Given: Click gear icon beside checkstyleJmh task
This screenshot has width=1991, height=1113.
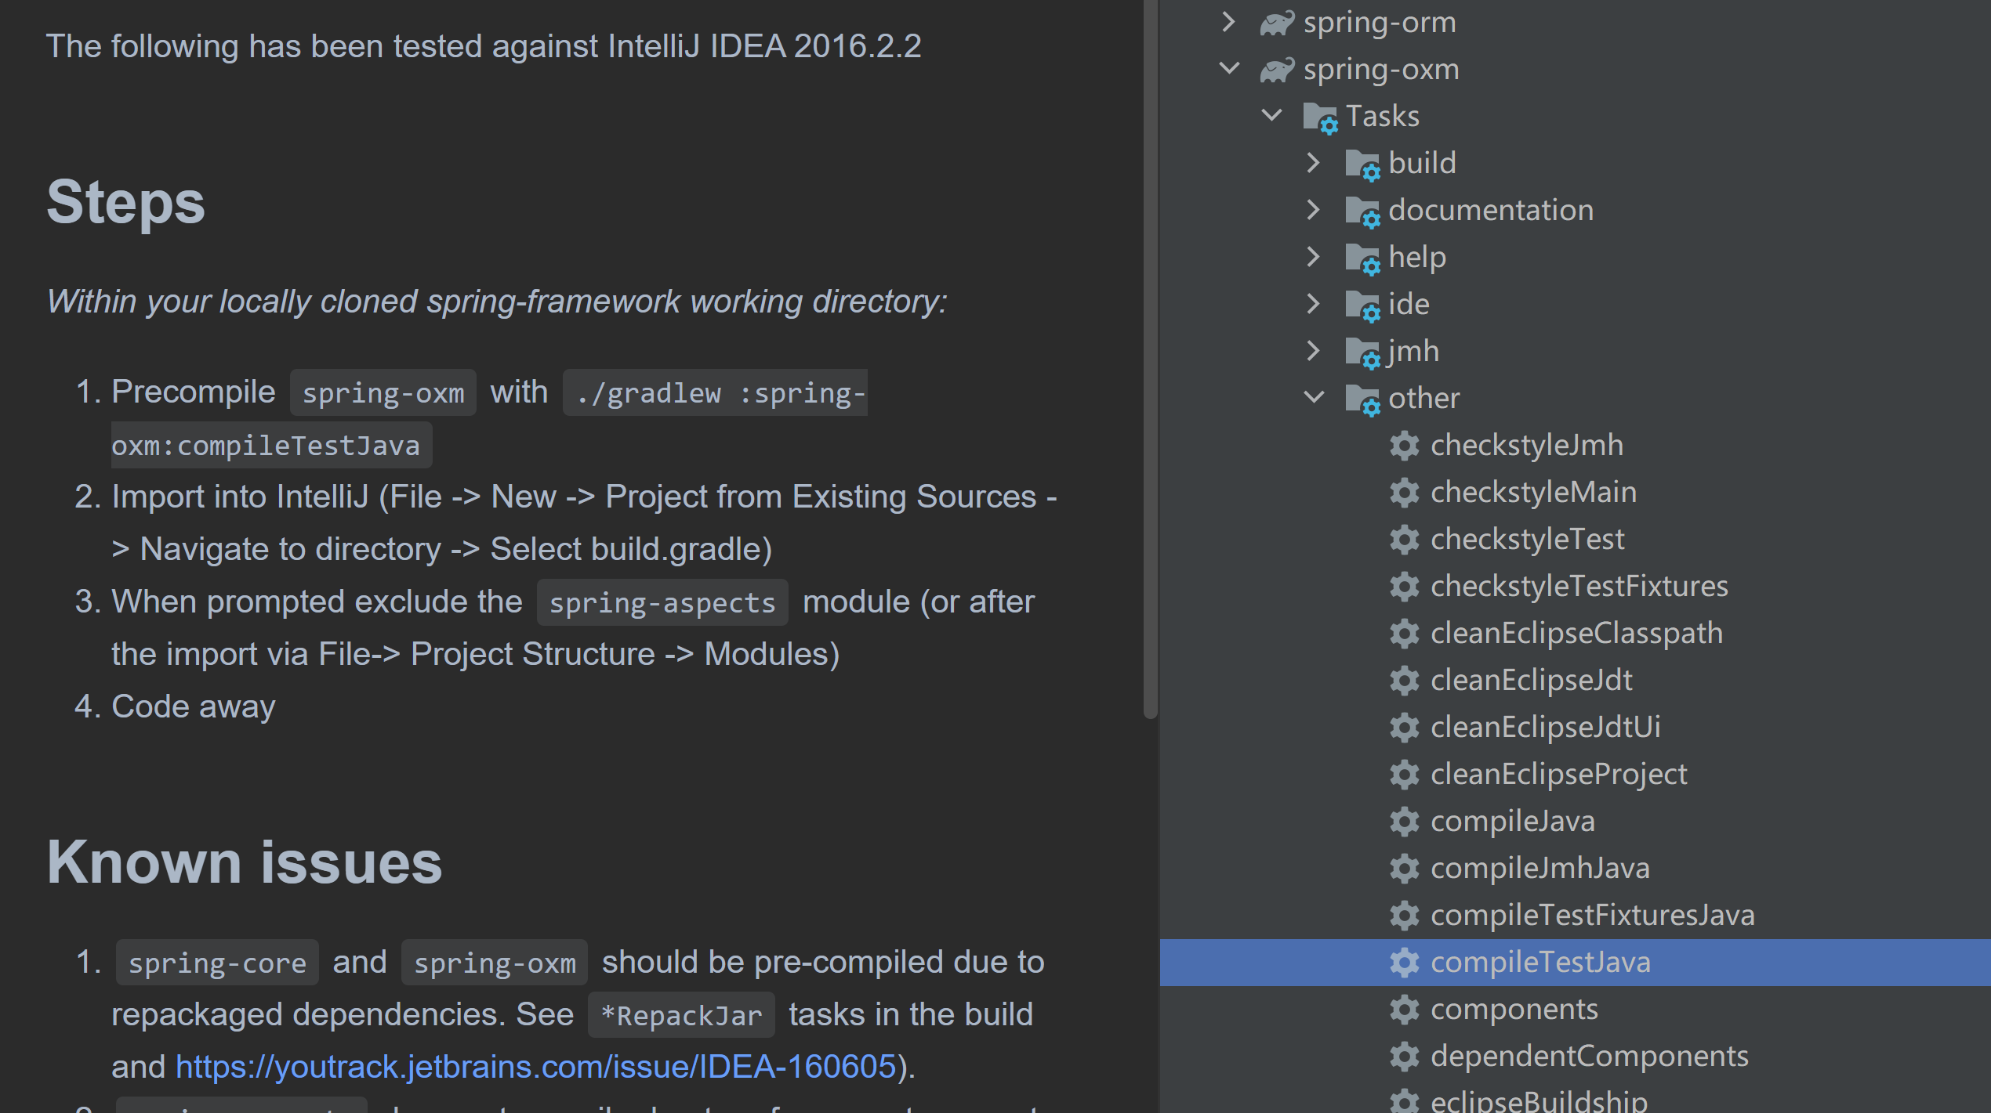Looking at the screenshot, I should tap(1405, 446).
